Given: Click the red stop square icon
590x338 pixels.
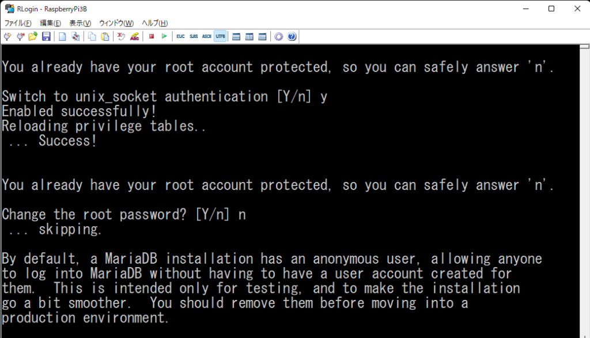Looking at the screenshot, I should (x=152, y=36).
